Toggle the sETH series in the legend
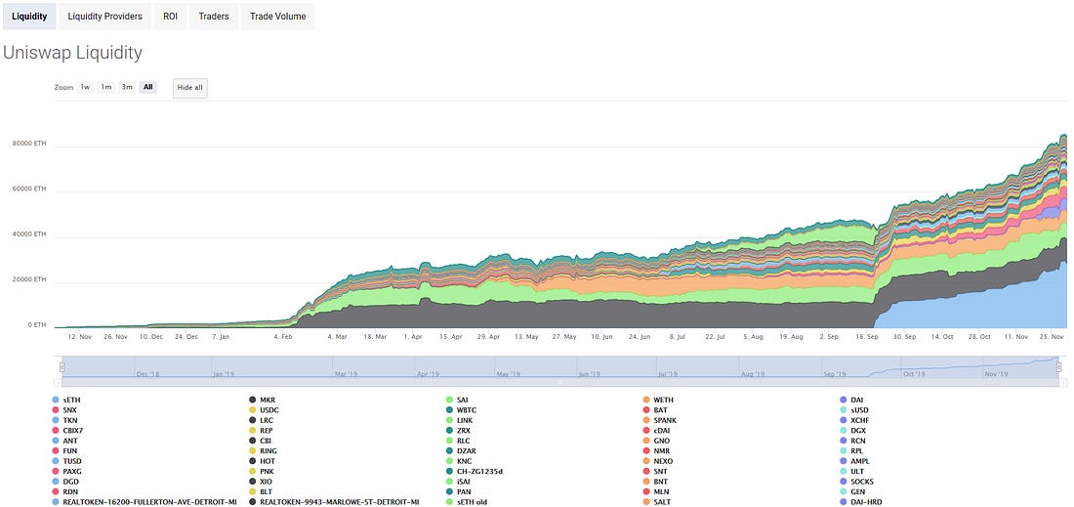Image resolution: width=1074 pixels, height=507 pixels. (x=66, y=400)
